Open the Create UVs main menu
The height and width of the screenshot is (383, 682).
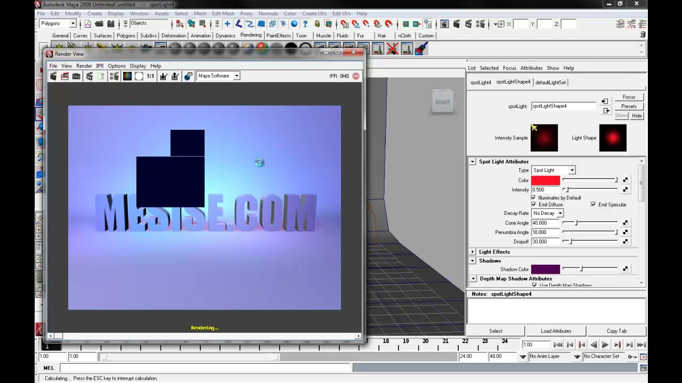[x=314, y=13]
